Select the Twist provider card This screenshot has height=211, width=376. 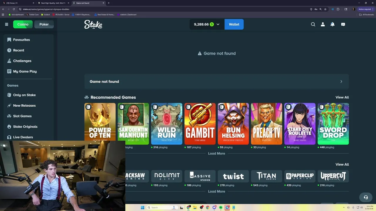tap(233, 176)
